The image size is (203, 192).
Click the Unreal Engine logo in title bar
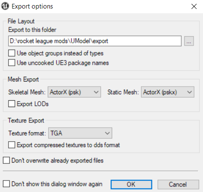click(5, 6)
